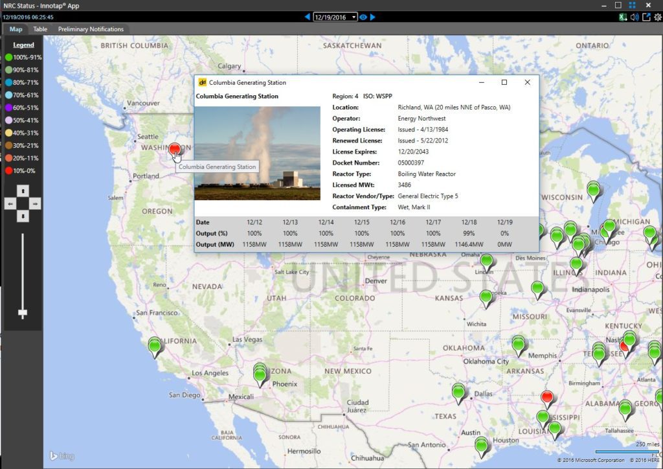The image size is (663, 469).
Task: Click the map zoom slider handle
Action: point(23,313)
